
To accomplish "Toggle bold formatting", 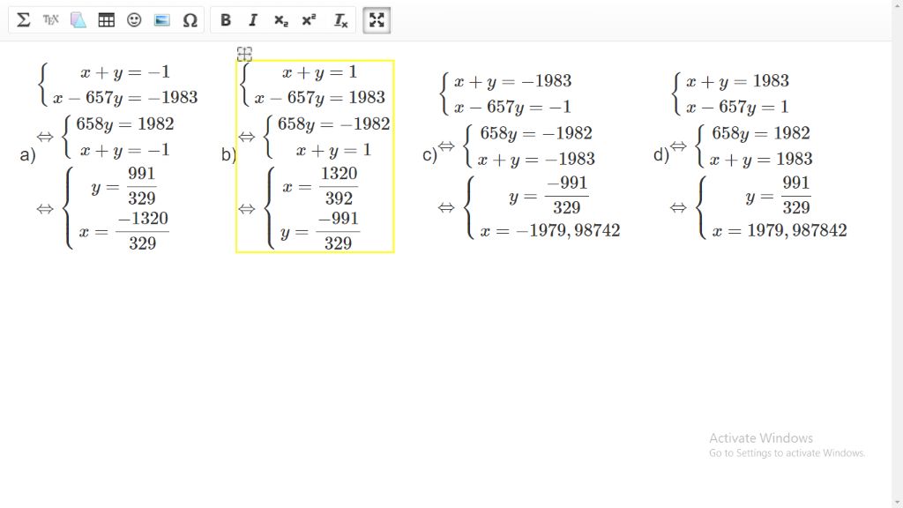I will 225,20.
